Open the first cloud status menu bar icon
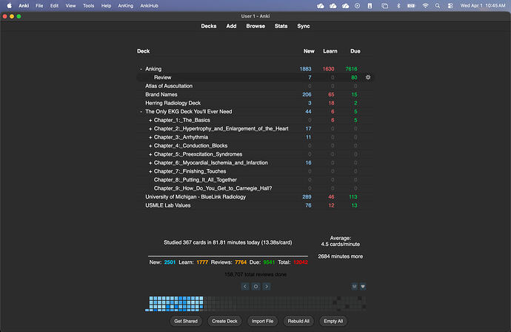 pos(321,5)
